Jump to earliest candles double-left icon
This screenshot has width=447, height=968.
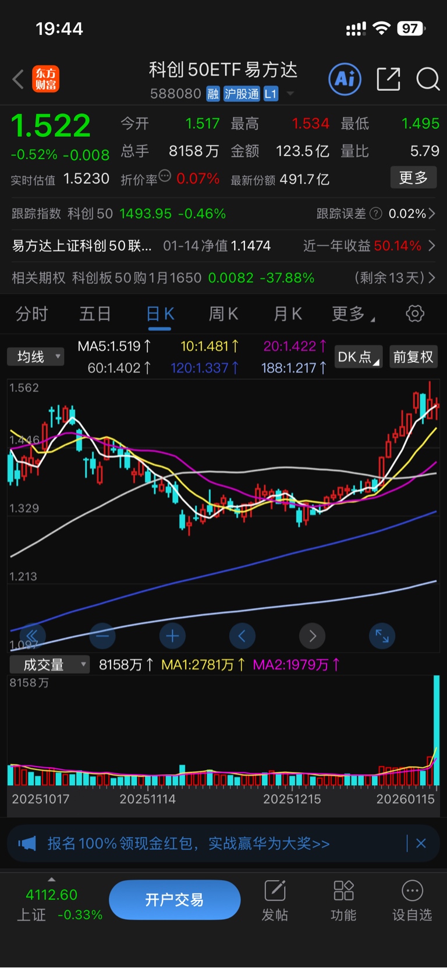coord(33,635)
